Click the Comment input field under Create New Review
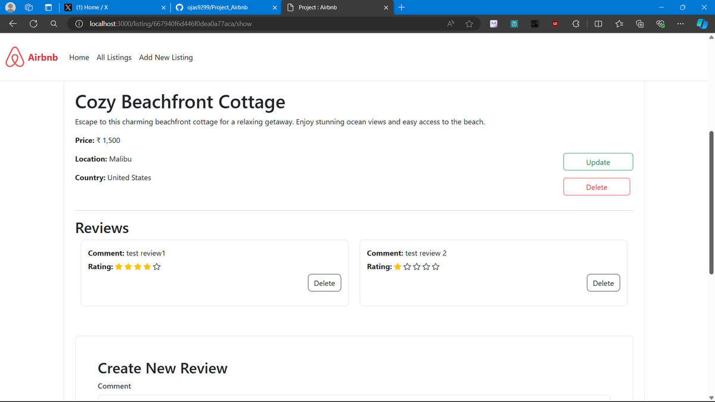Image resolution: width=715 pixels, height=402 pixels. tap(354, 398)
